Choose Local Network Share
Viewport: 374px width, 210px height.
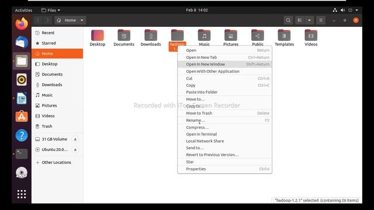[224, 141]
